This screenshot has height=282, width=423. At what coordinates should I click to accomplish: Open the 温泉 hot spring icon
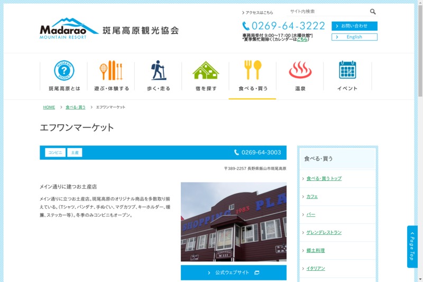300,70
